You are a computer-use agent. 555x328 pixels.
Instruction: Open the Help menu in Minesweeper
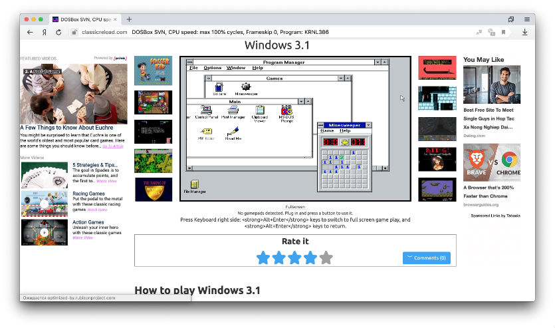coord(345,130)
